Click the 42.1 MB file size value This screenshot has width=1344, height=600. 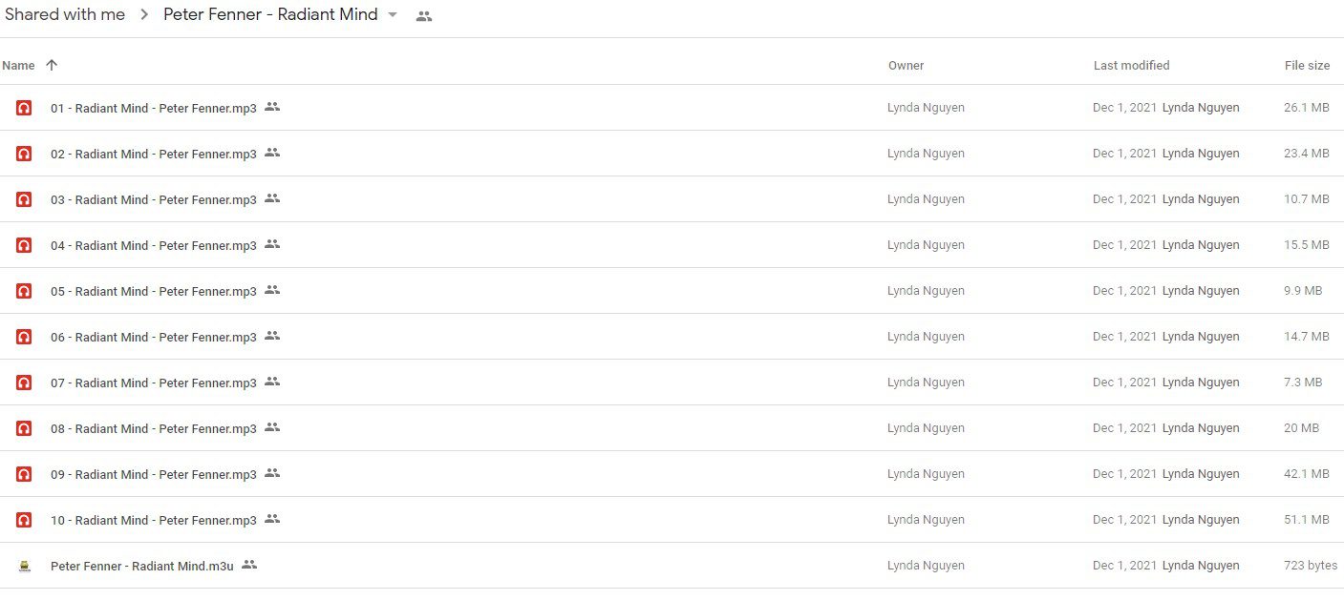(1307, 474)
